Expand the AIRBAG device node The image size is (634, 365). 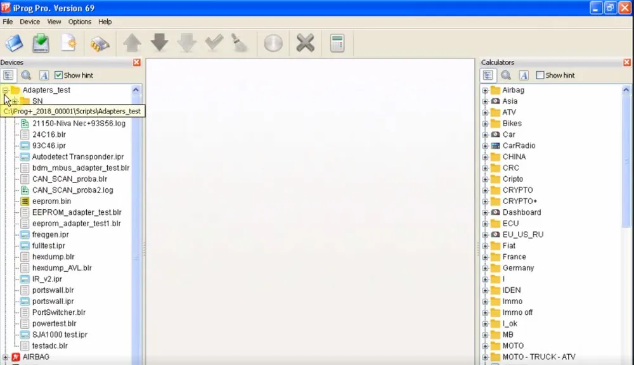(x=5, y=357)
